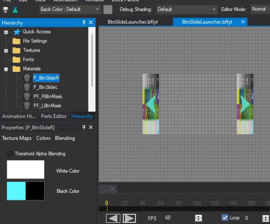Expand the Textures folder node

tap(6, 51)
